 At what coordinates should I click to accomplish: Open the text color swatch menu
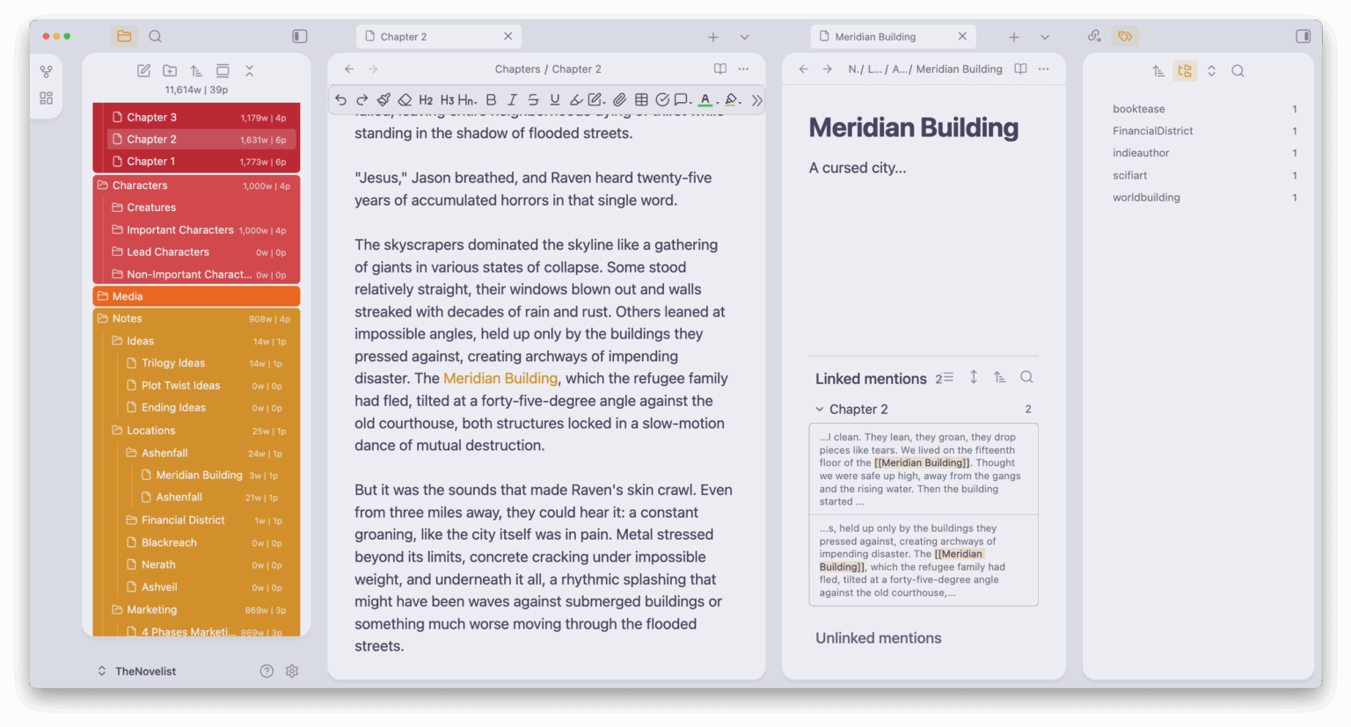click(x=705, y=99)
